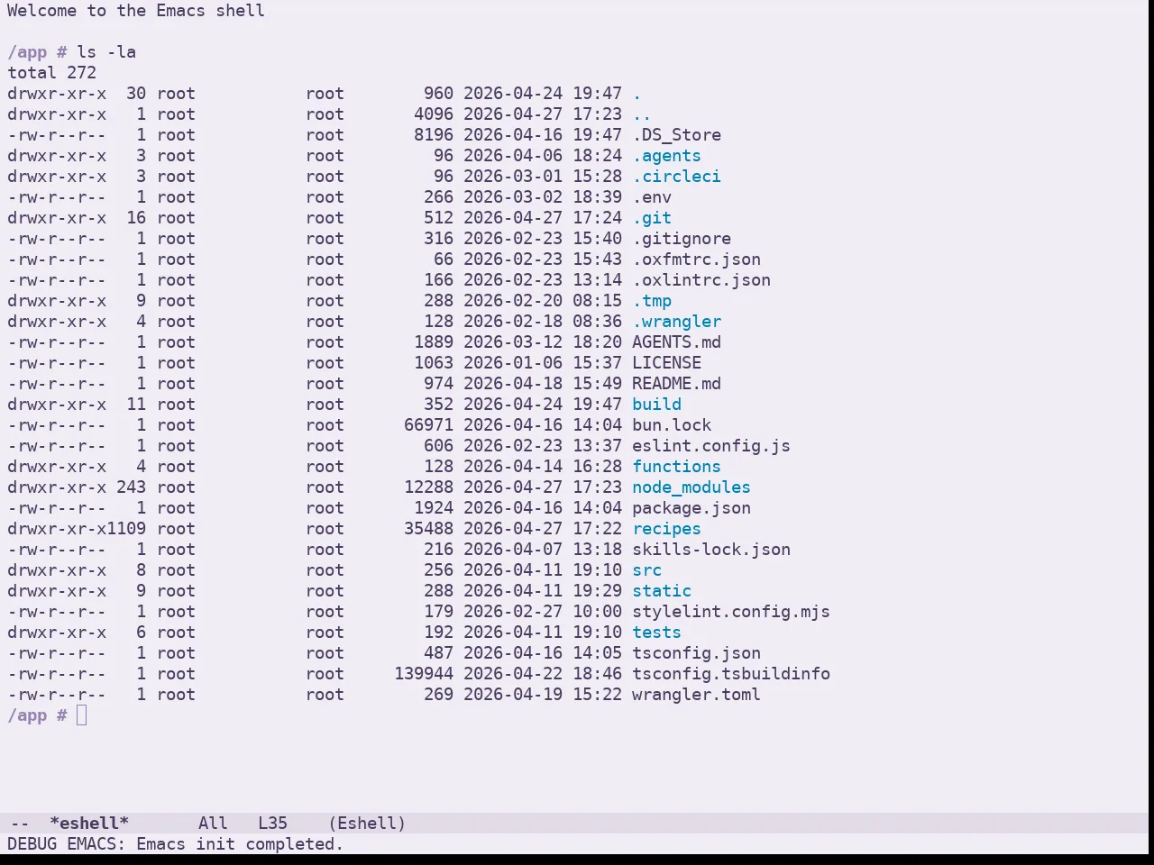Click the echo area message 'Emacs init completed.'
This screenshot has height=865, width=1154.
240,844
